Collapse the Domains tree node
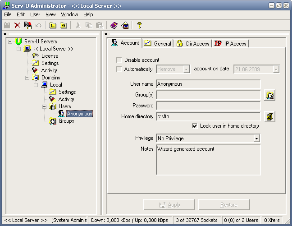 pos(27,78)
